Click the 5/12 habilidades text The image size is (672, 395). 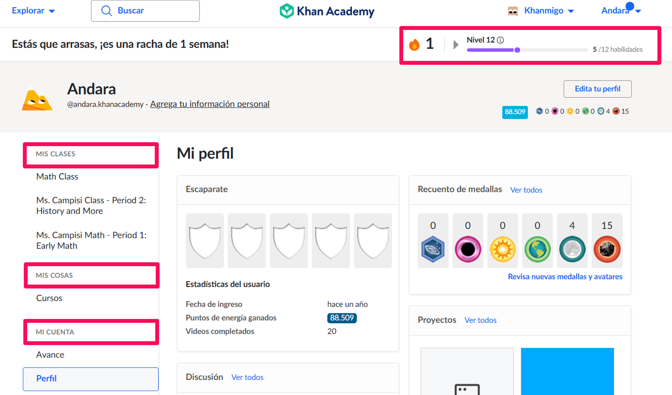pyautogui.click(x=618, y=49)
